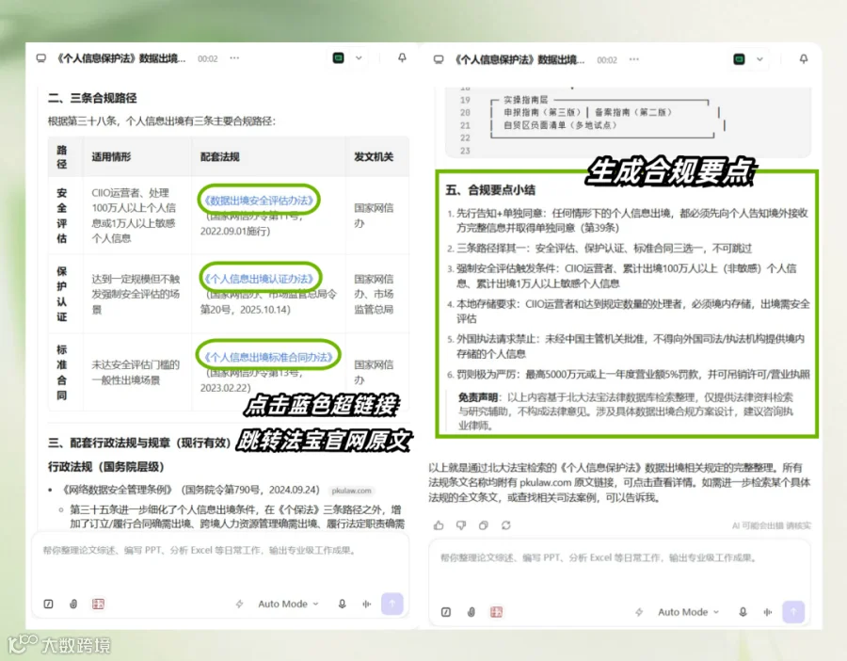Open Auto Mode dropdown in right chat

[688, 612]
